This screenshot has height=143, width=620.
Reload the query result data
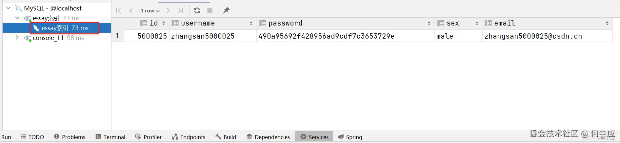tap(197, 10)
